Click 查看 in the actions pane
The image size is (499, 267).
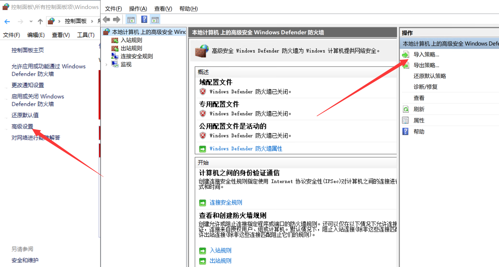coord(419,98)
